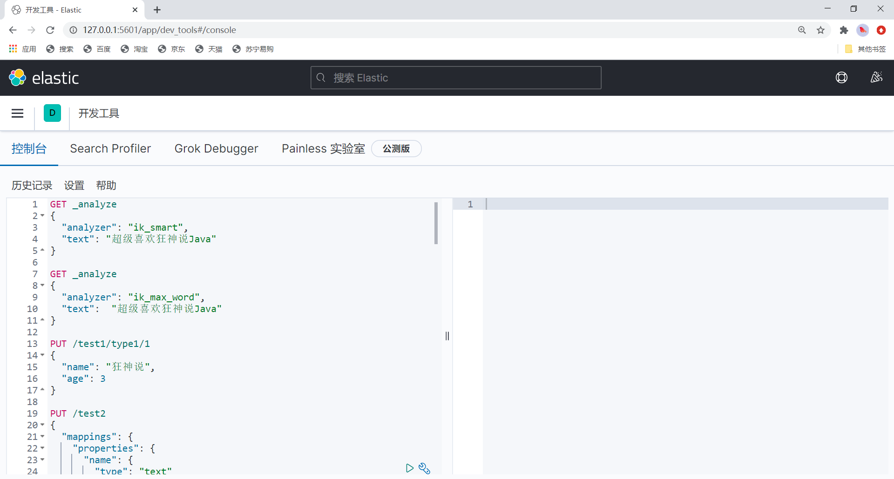Click the editor vertical scrollbar
Screen dimensions: 894x479
pos(436,223)
